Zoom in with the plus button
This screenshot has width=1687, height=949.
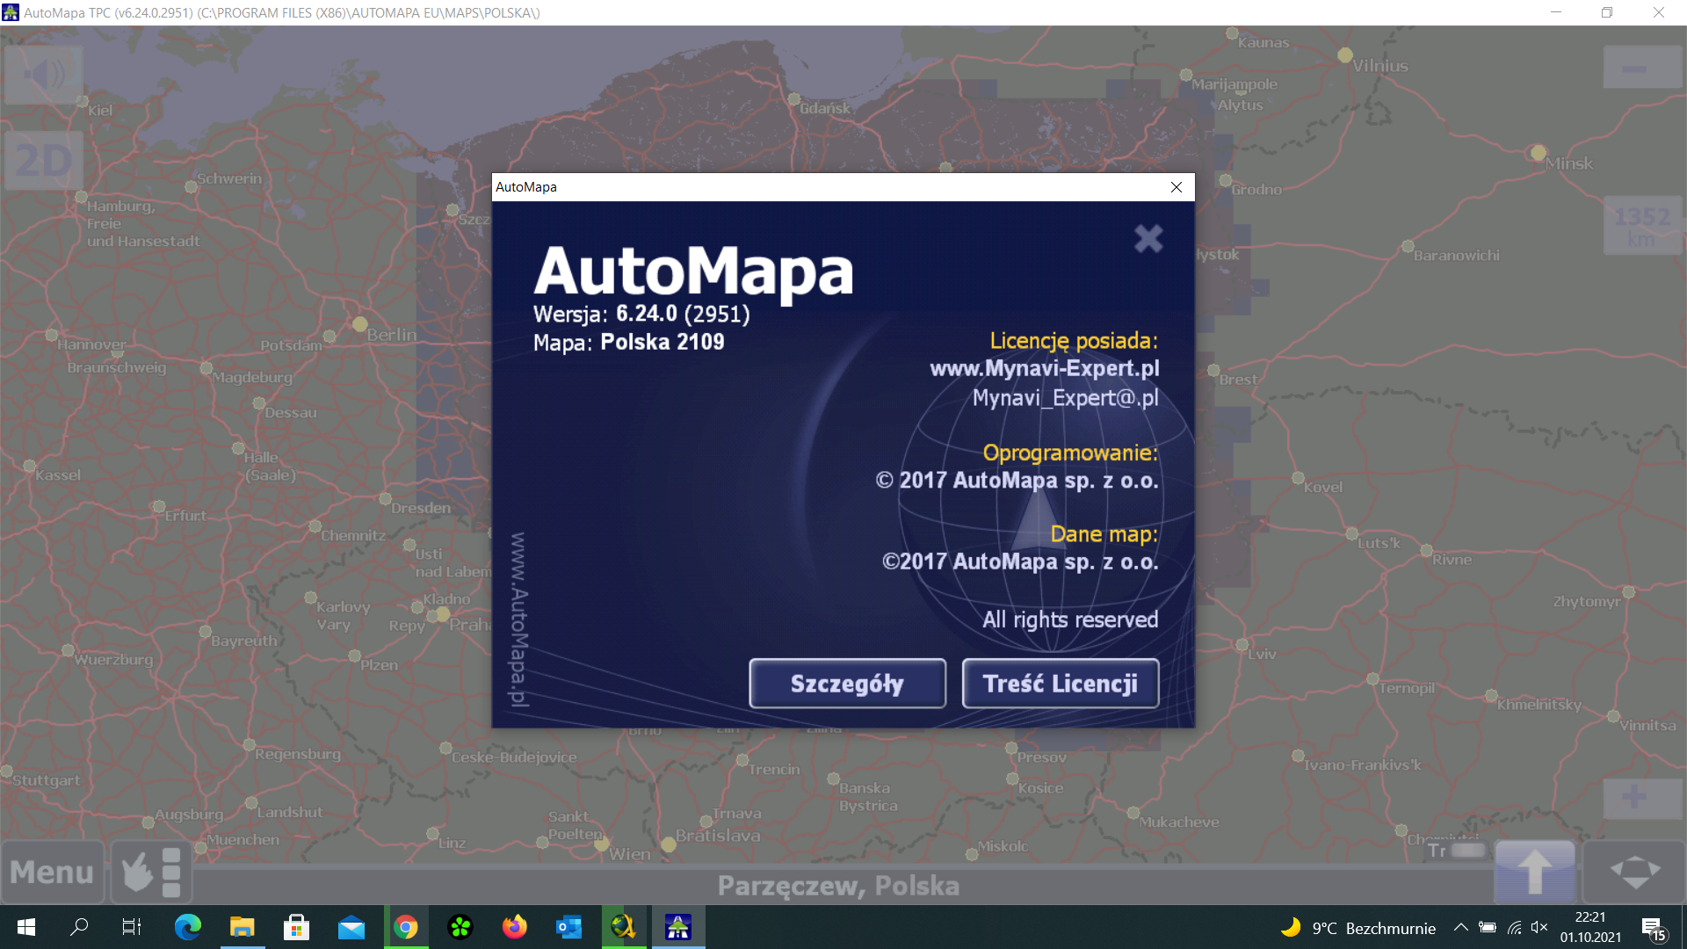pos(1642,798)
